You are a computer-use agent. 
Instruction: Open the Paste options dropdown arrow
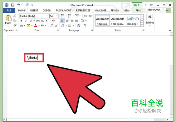pyautogui.click(x=8, y=26)
